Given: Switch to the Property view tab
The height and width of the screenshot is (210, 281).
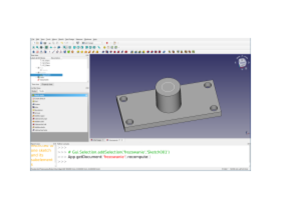Looking at the screenshot, I should [47, 84].
